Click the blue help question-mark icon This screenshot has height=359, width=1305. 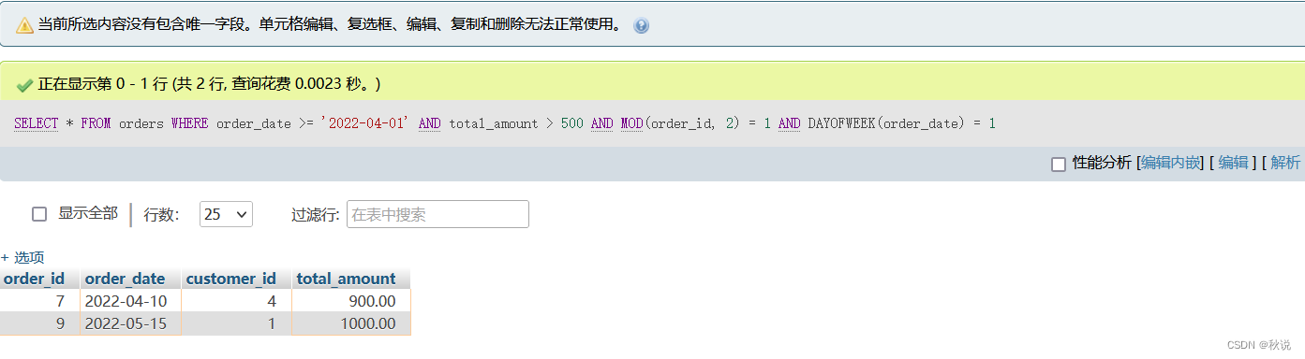point(641,26)
